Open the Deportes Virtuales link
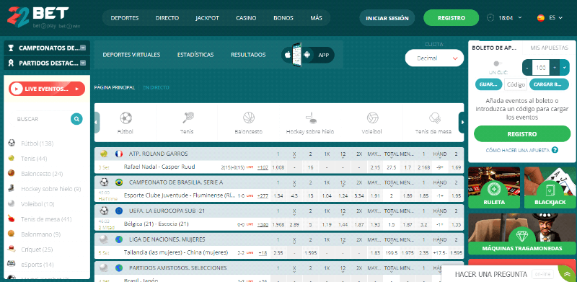 (131, 55)
